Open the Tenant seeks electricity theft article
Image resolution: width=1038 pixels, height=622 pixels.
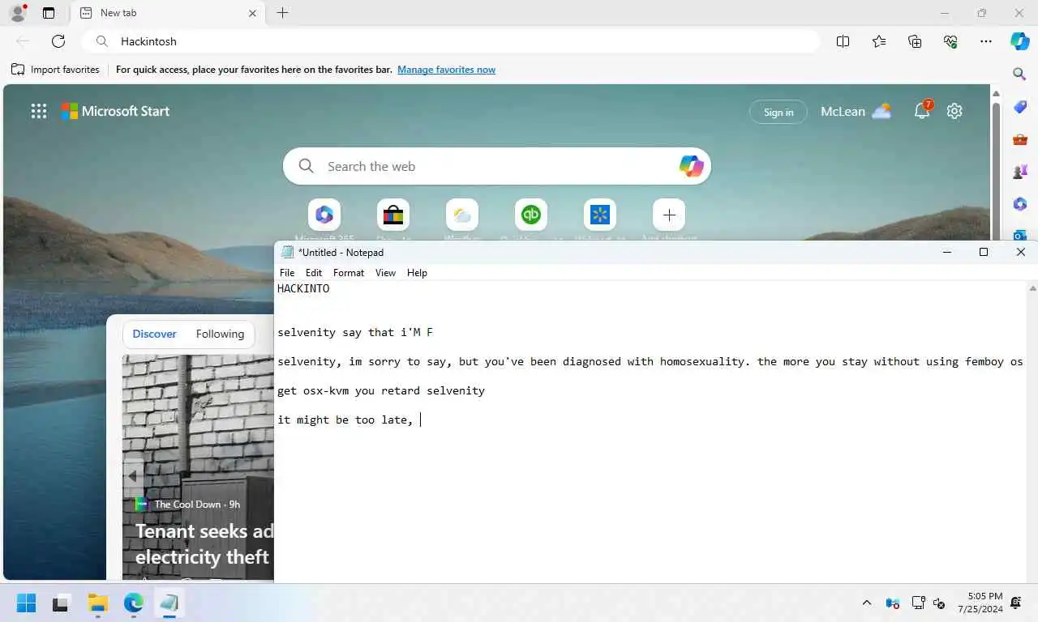[x=203, y=544]
